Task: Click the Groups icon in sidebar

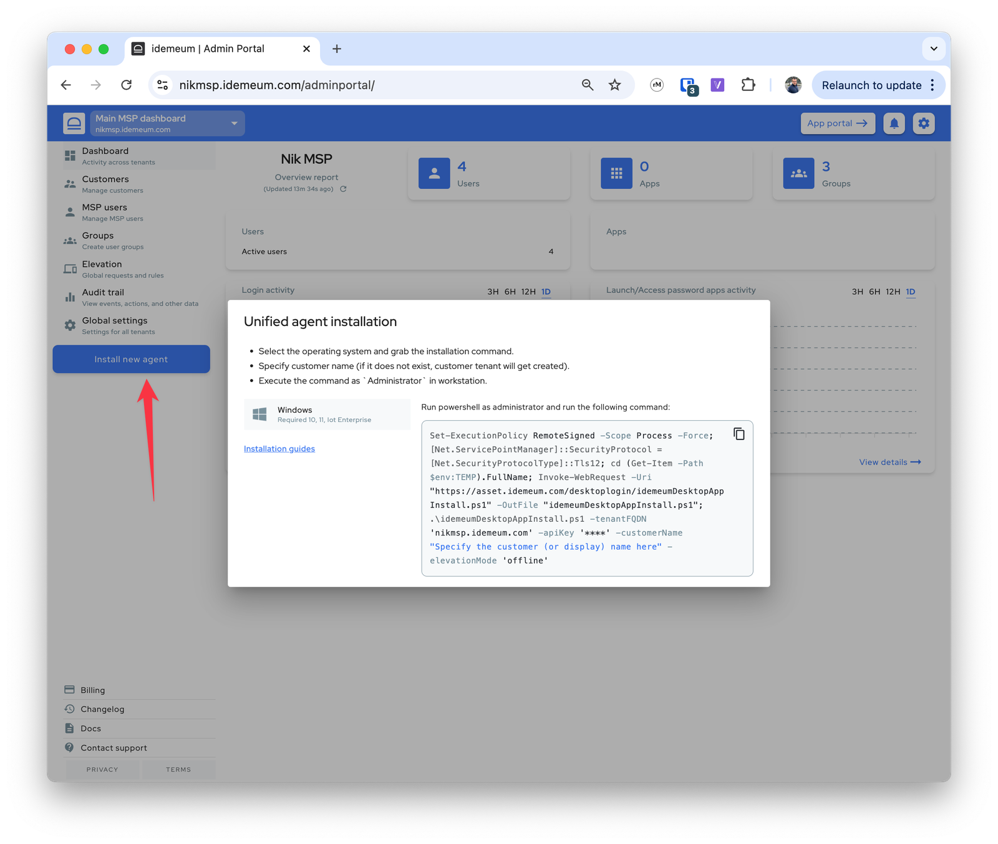Action: click(x=70, y=241)
